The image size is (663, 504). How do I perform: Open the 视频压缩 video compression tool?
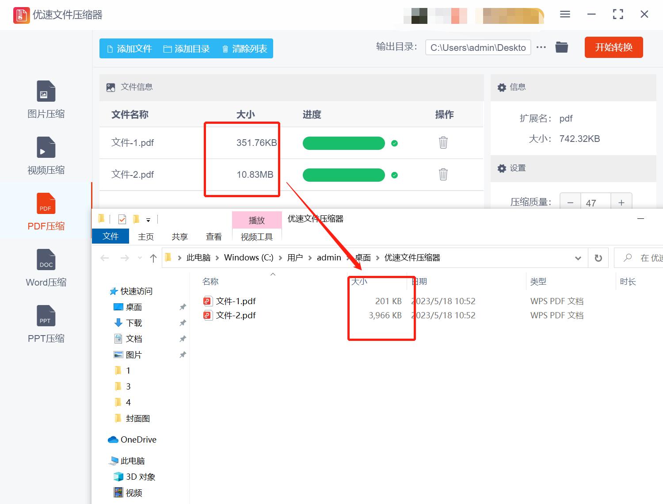46,156
